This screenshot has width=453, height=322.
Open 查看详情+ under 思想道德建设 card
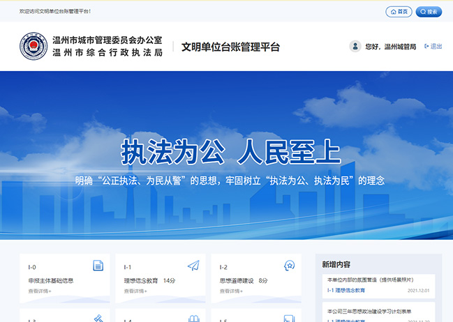point(231,291)
